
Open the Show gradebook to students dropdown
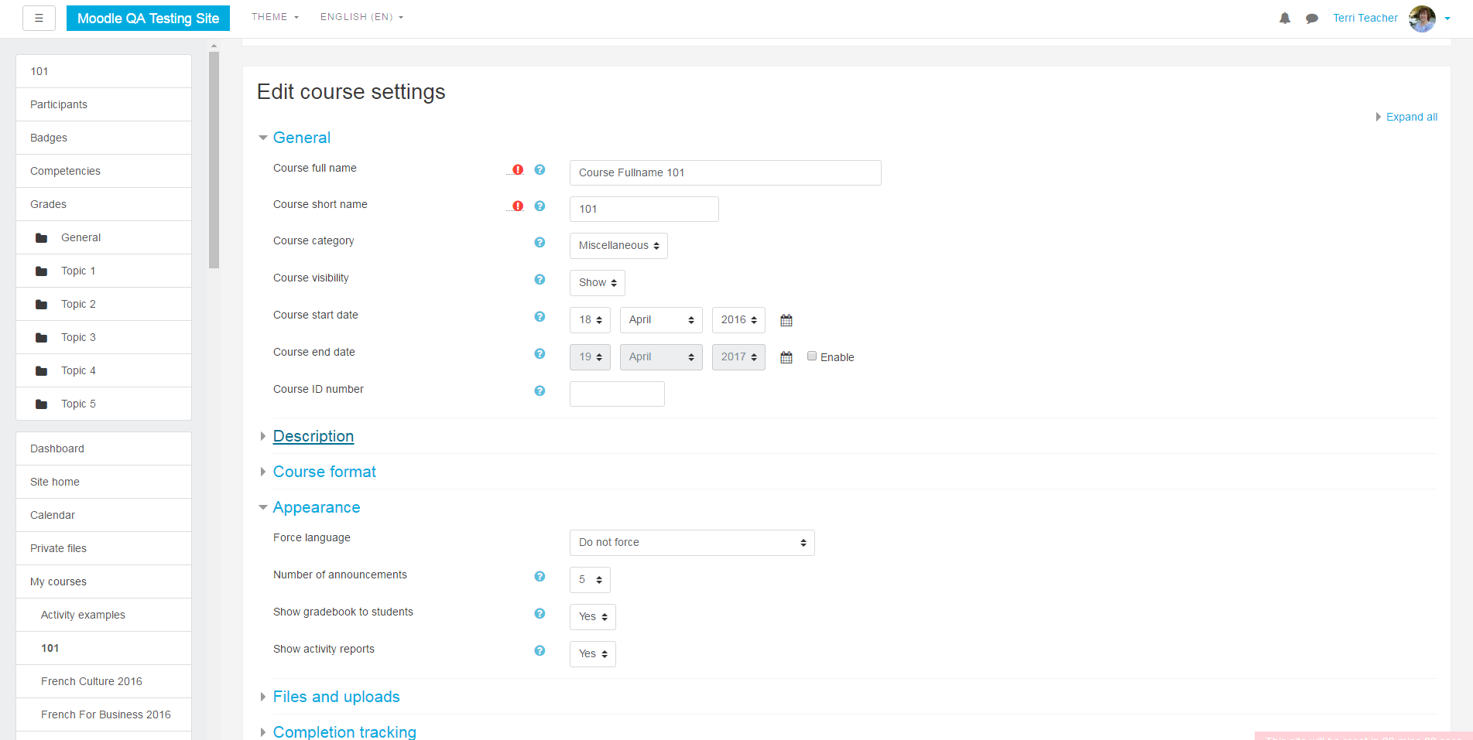pyautogui.click(x=592, y=617)
